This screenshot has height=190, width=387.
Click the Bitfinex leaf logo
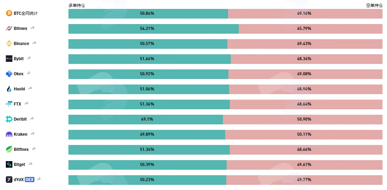[9, 149]
